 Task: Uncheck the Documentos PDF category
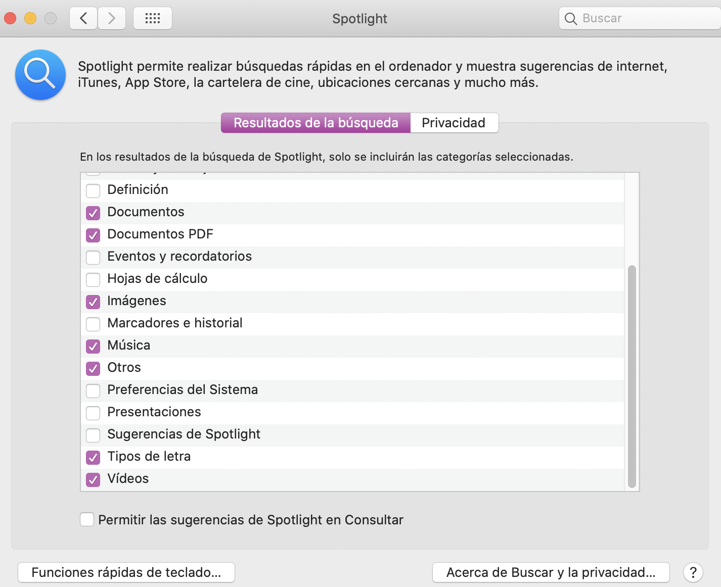click(93, 235)
